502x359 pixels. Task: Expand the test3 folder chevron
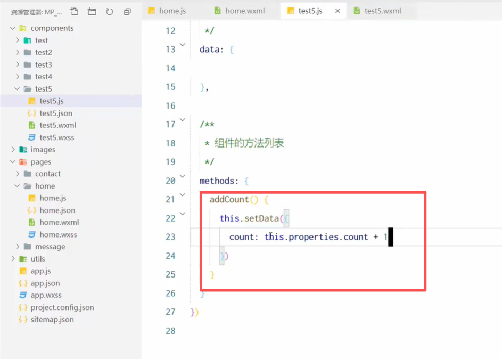click(18, 64)
